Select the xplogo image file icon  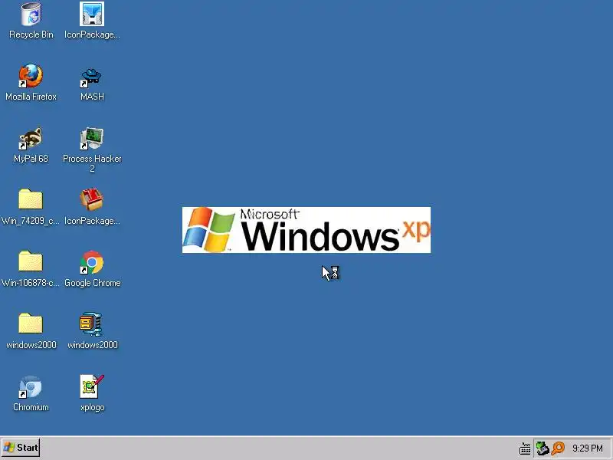(92, 386)
